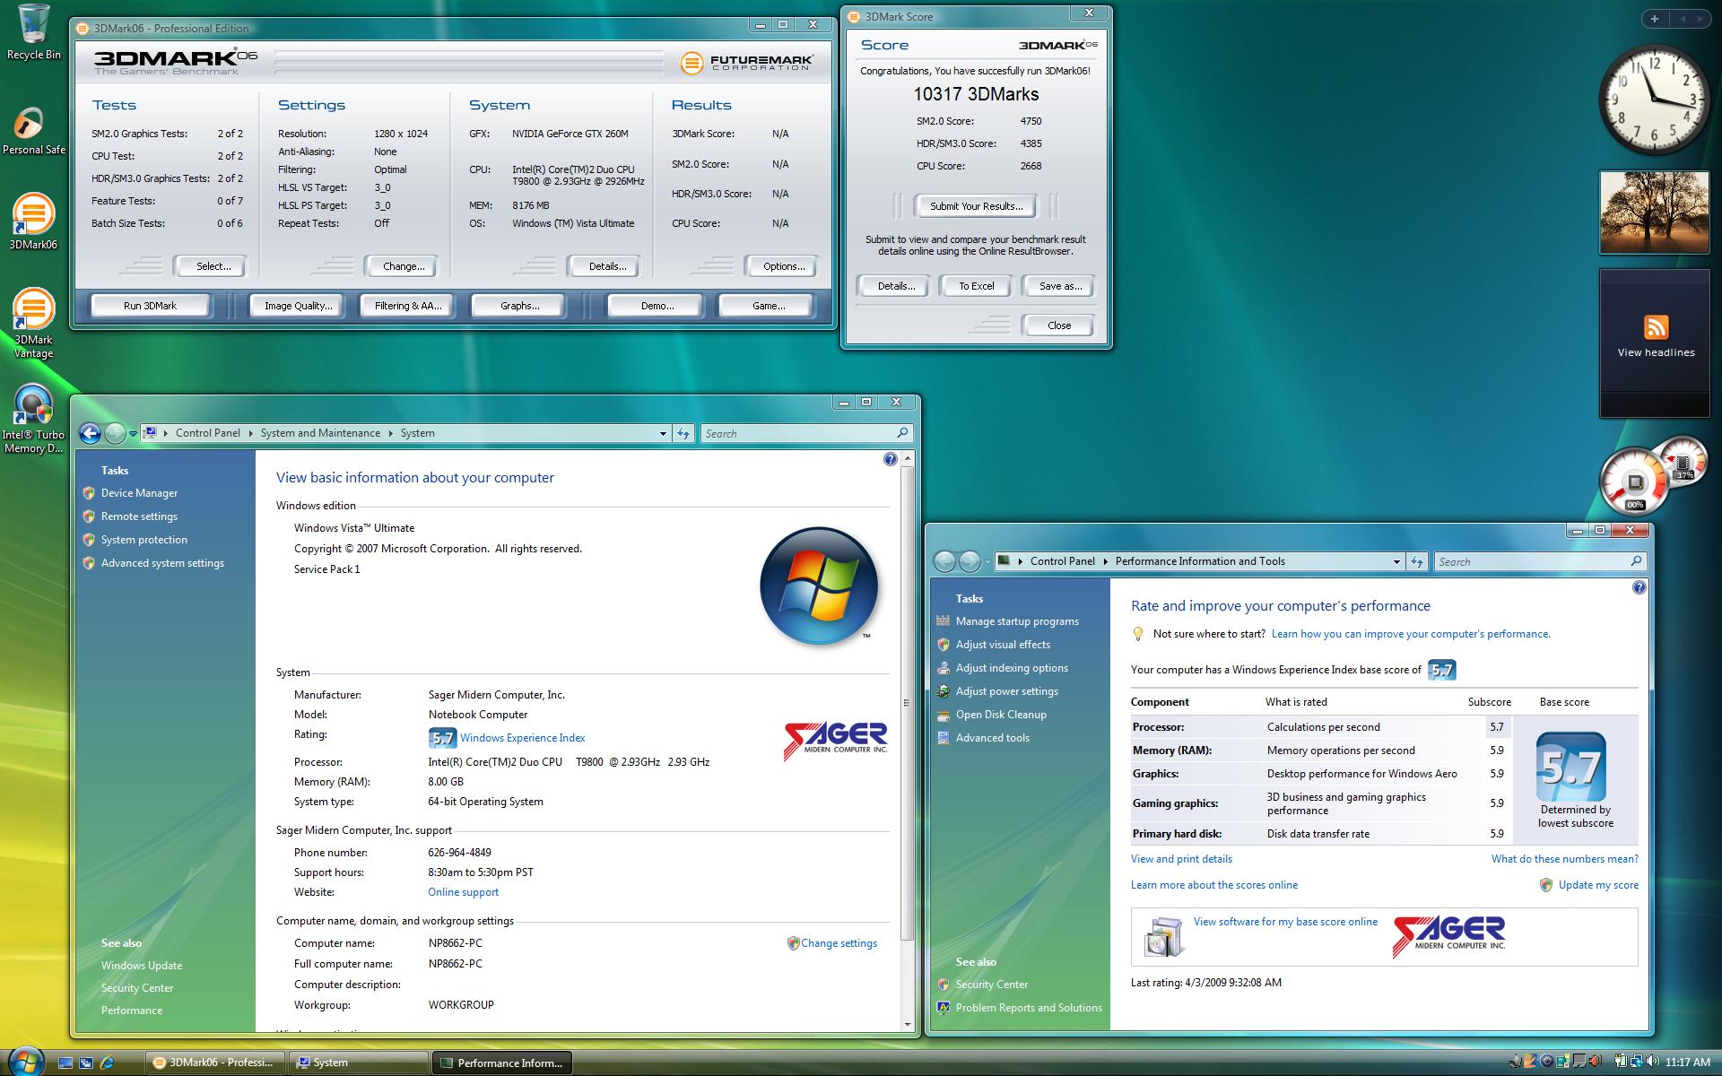Click Internet Explorer quick launch icon
This screenshot has width=1722, height=1076.
(x=107, y=1063)
